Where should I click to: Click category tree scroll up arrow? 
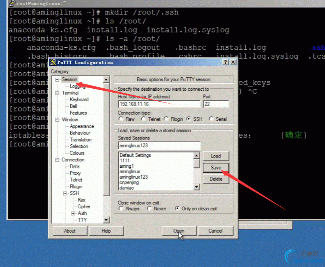pos(106,79)
